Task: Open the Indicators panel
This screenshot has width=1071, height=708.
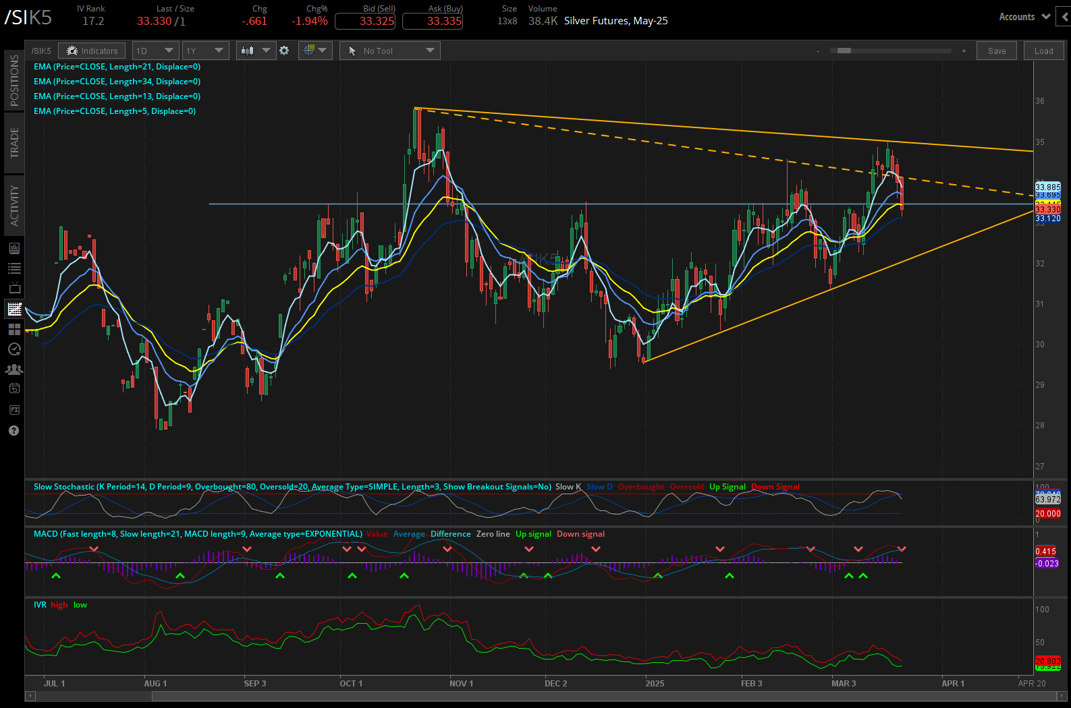Action: point(92,51)
